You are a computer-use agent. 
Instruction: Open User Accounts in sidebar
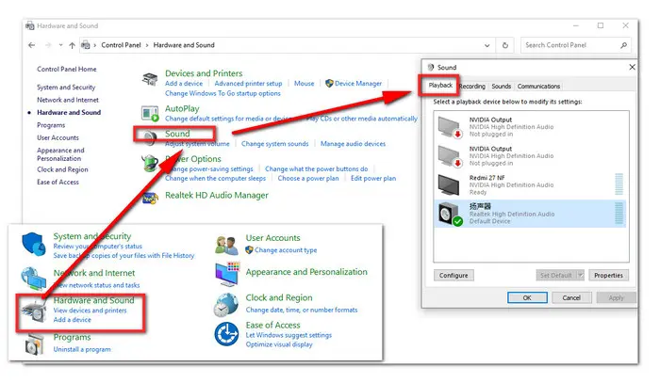[x=58, y=137]
